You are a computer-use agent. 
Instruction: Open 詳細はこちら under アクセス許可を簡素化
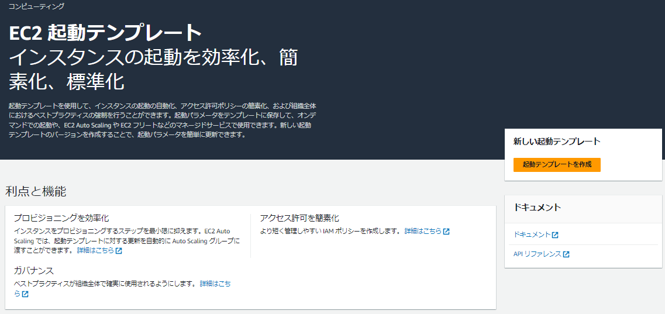(423, 231)
